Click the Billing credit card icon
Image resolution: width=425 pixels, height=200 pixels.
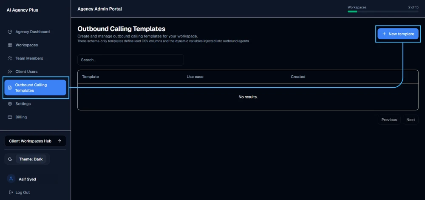(x=10, y=117)
